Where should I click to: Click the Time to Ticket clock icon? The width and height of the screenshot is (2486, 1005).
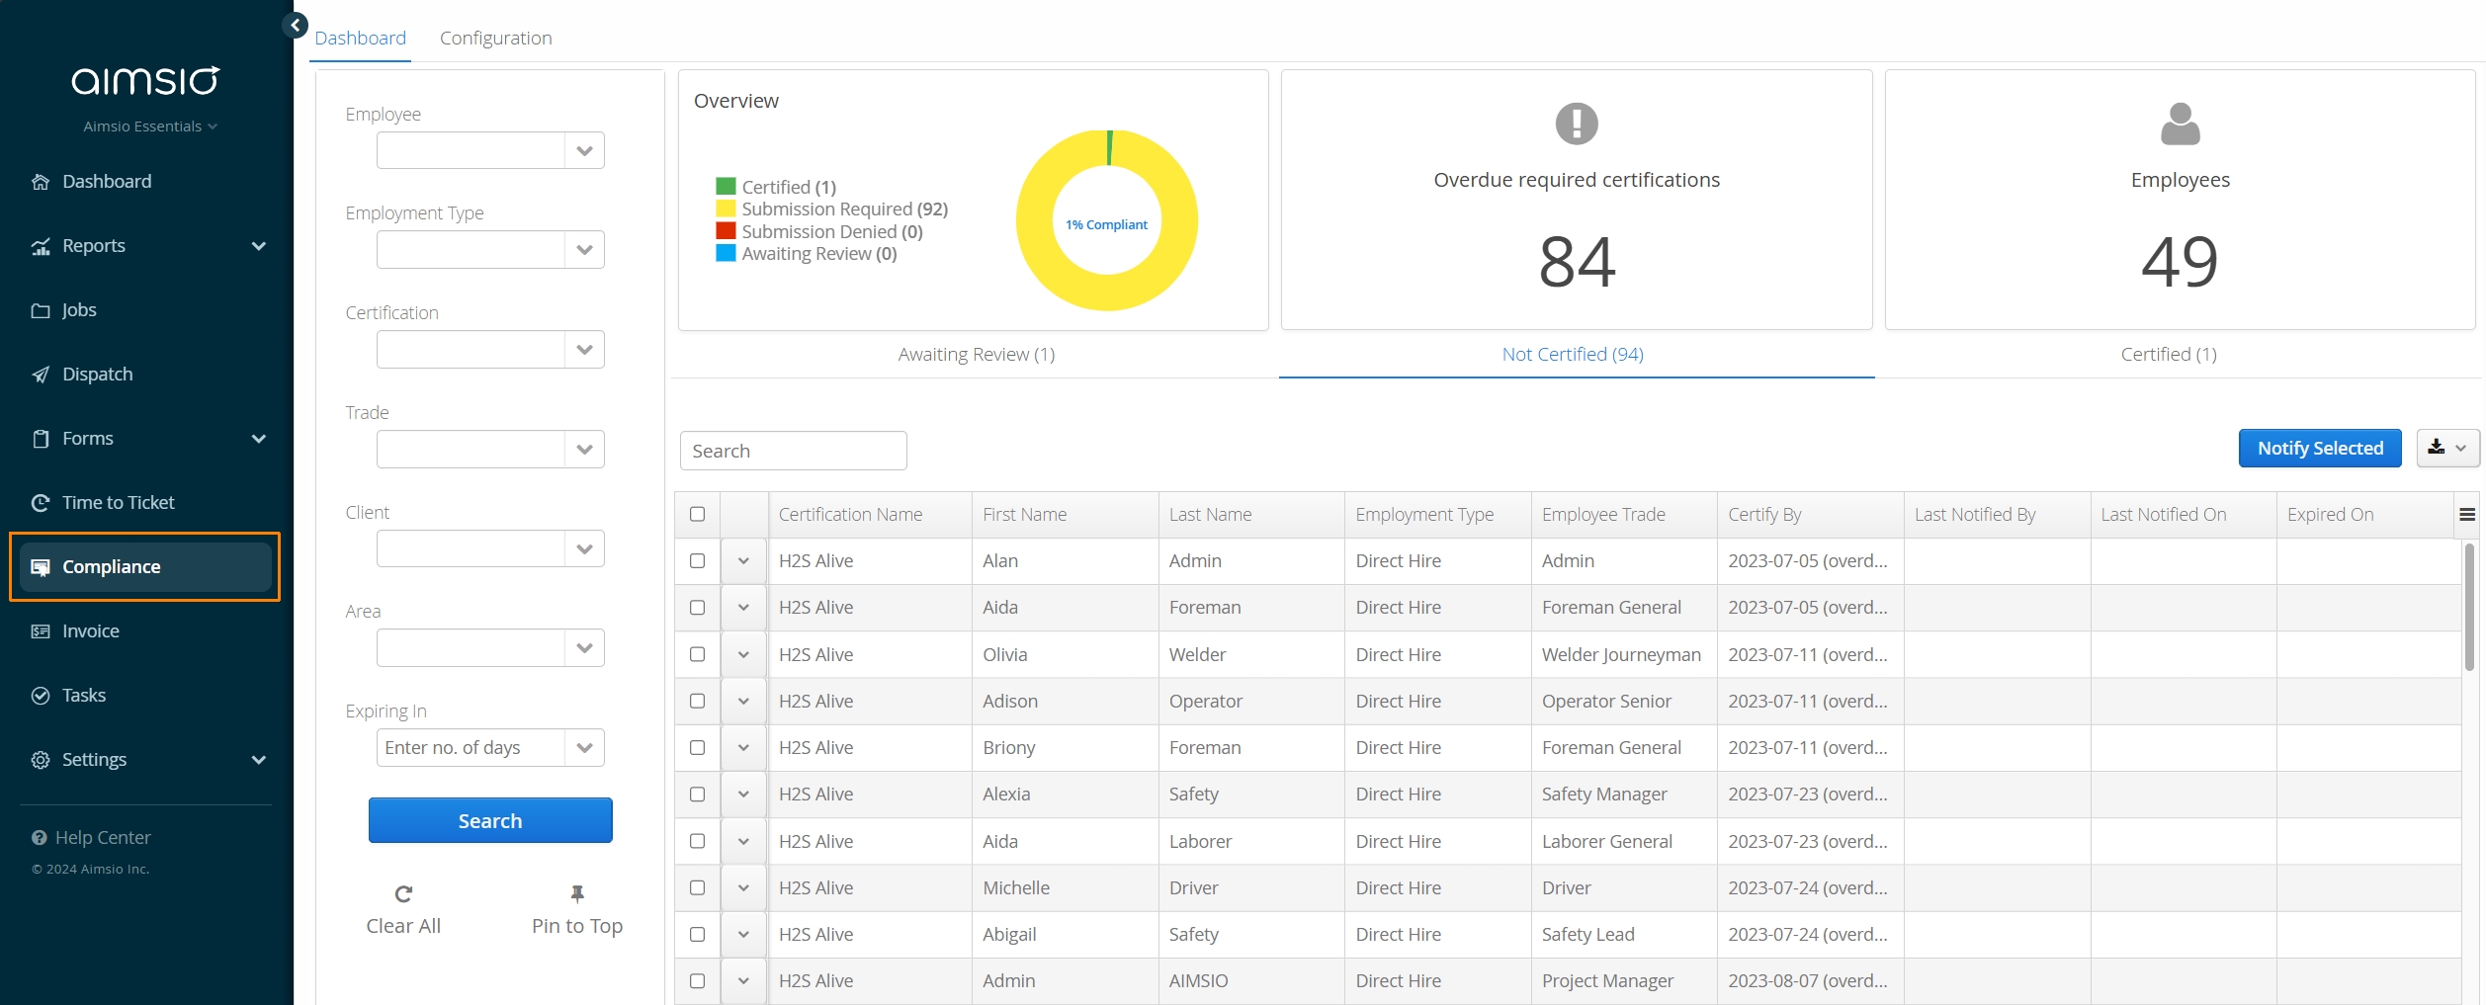click(x=41, y=503)
